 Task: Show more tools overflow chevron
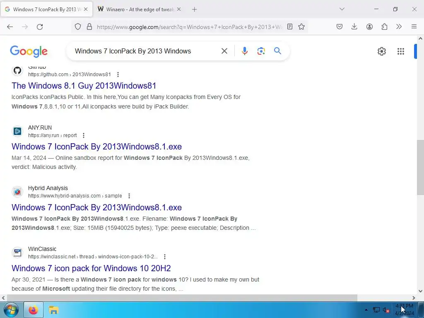click(x=399, y=27)
